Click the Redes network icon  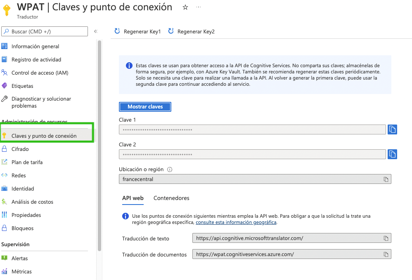5,175
